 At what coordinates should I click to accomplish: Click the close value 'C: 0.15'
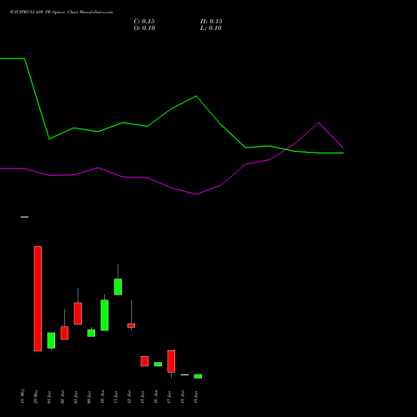tap(144, 22)
